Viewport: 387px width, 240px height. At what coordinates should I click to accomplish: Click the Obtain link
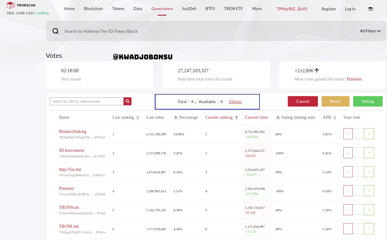[x=235, y=102]
